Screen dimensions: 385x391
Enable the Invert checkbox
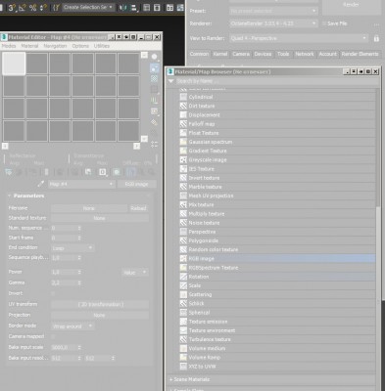(53, 293)
